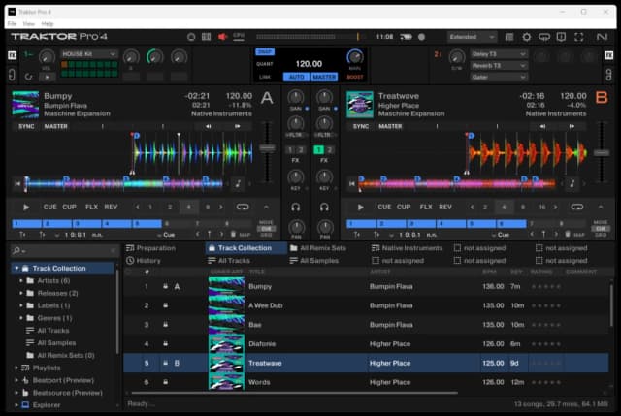Play Deck A track
The image size is (621, 416).
(x=26, y=207)
